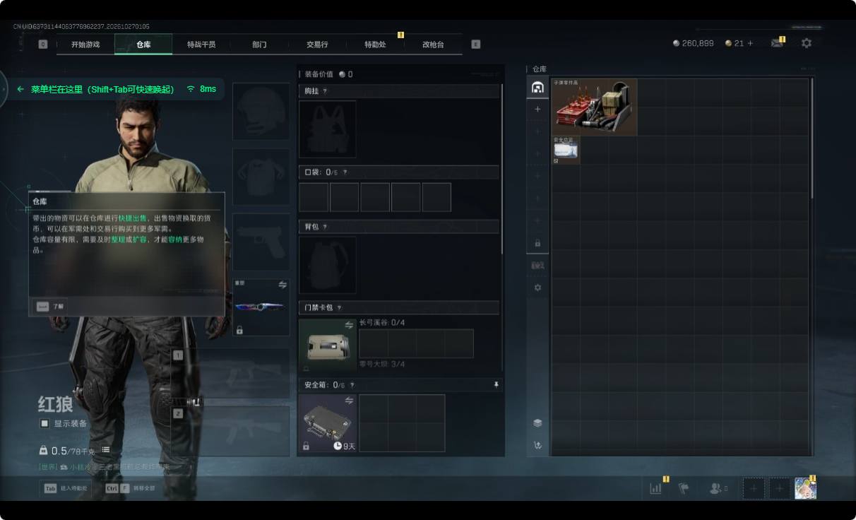Click the help icon next to 胸挂
The image size is (856, 520).
[325, 91]
